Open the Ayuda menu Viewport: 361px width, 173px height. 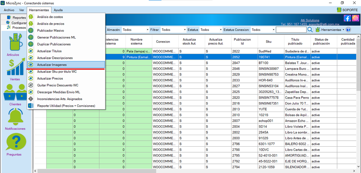[x=58, y=10]
